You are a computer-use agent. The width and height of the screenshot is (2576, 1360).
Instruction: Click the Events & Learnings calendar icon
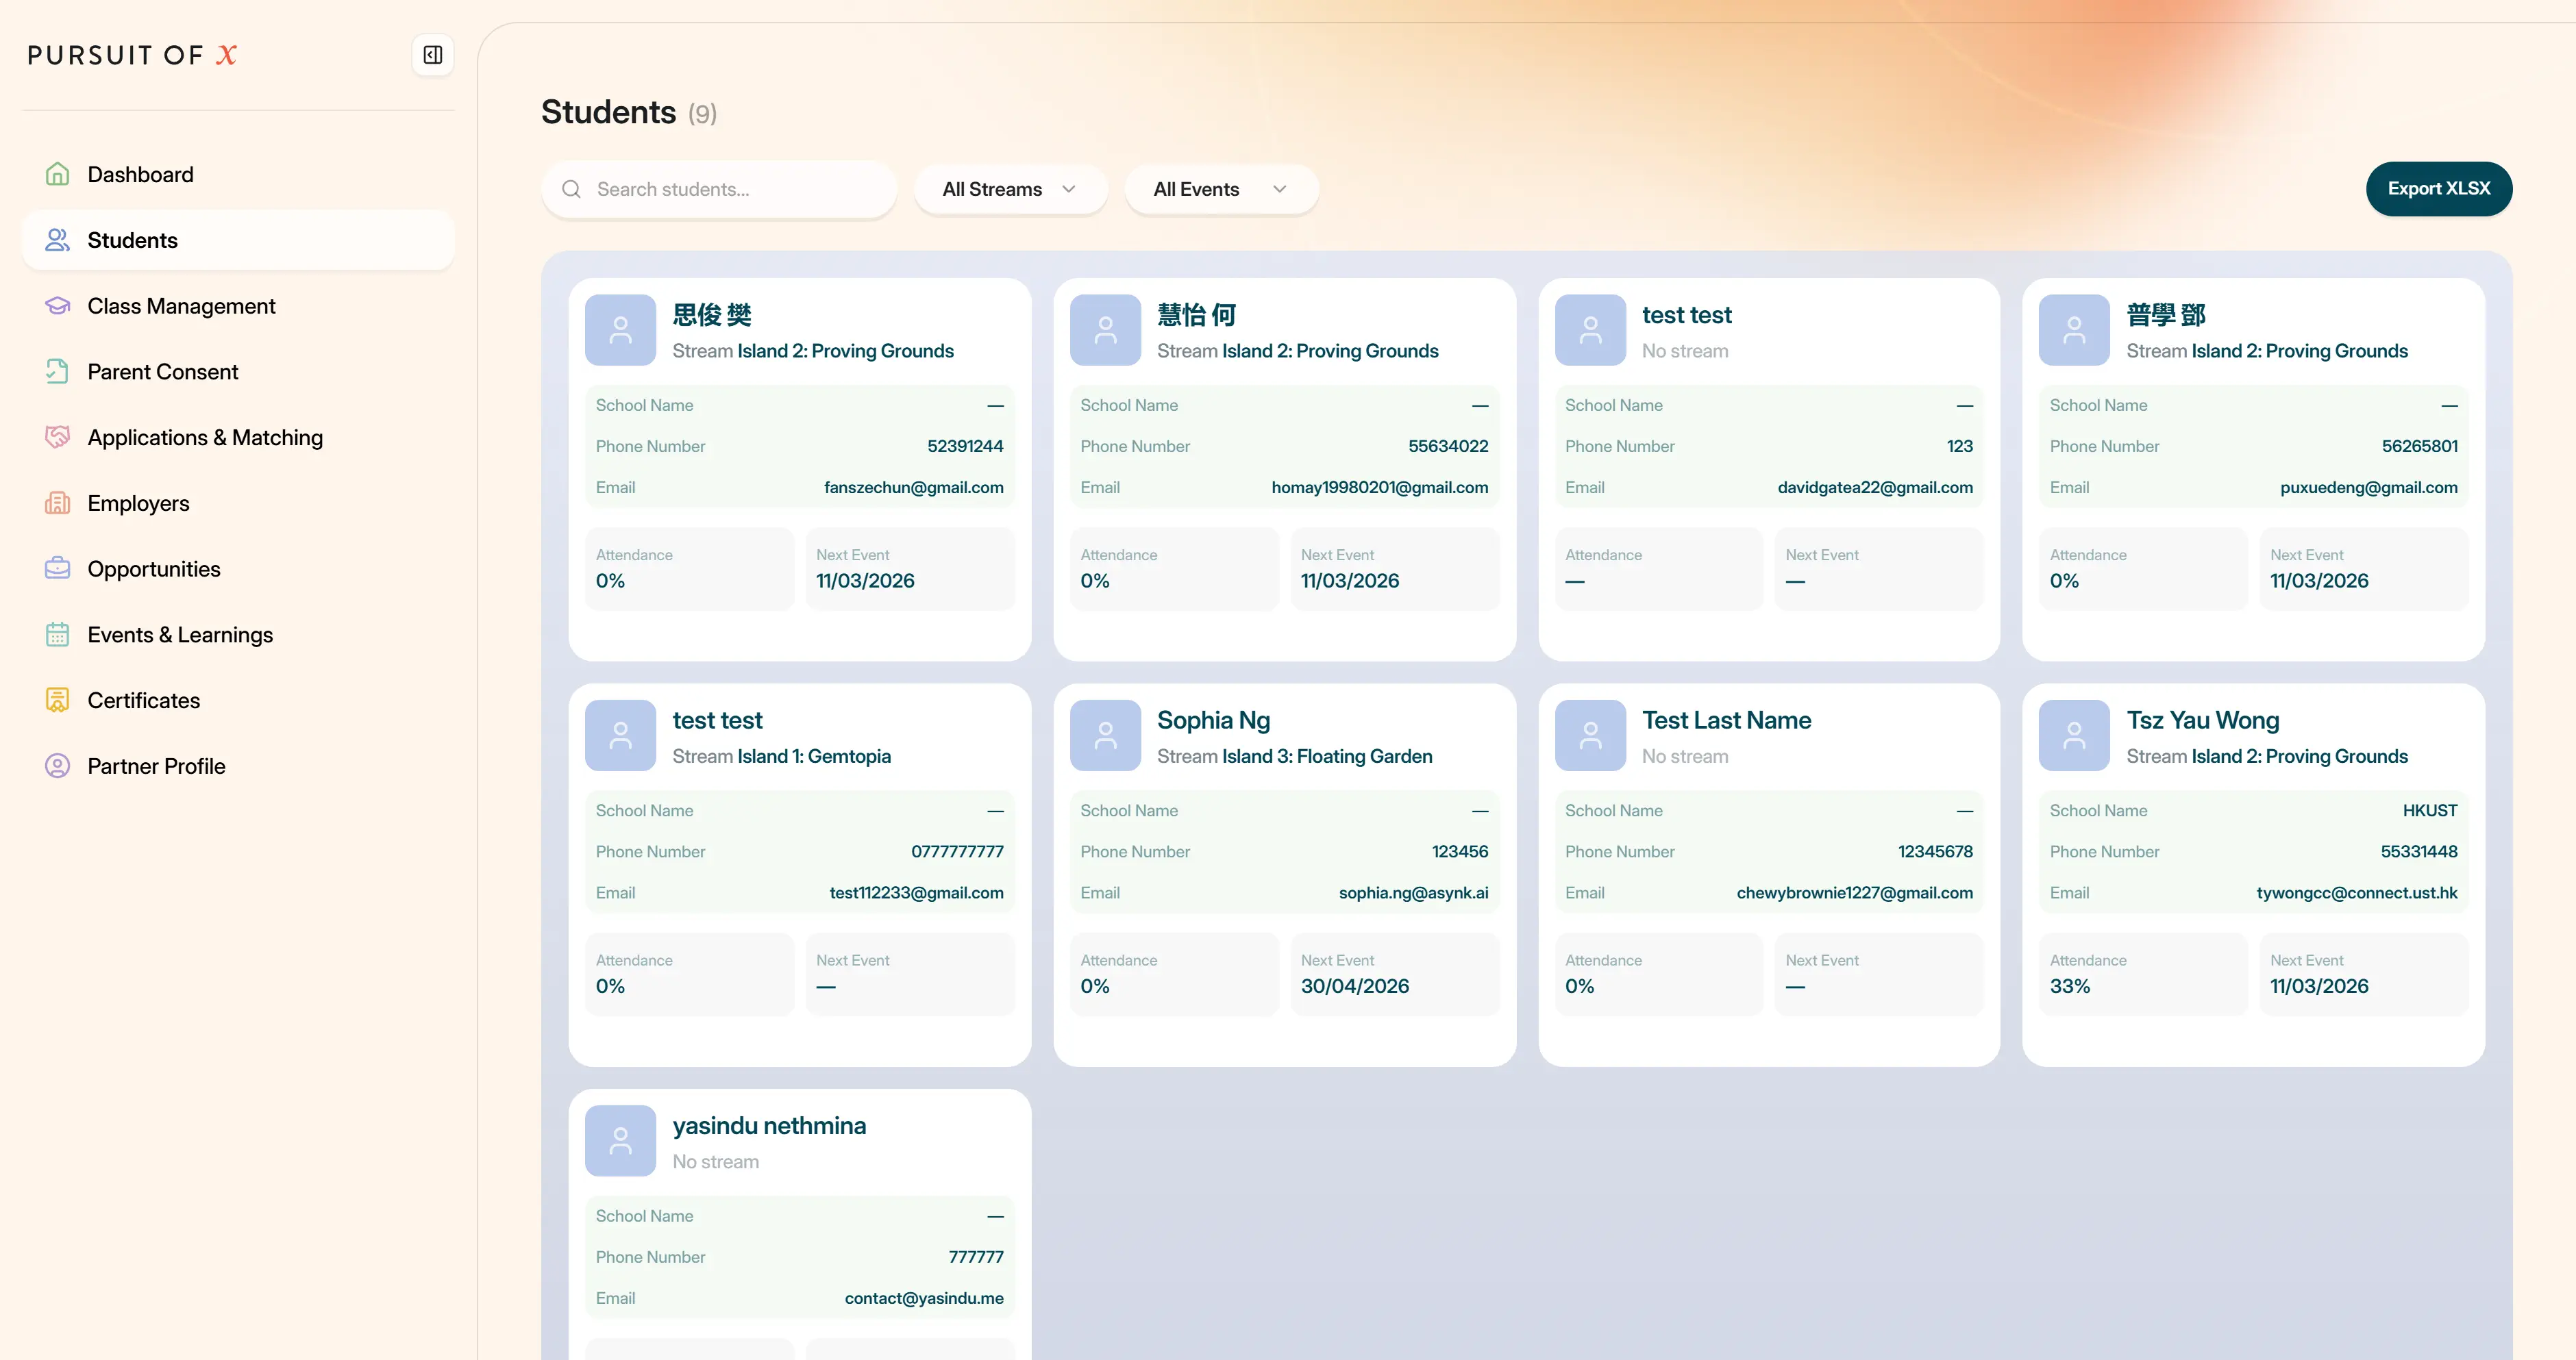[58, 635]
